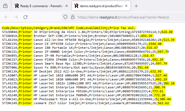Click product code STLAS007
Viewport: 185px width, 111px height.
10,75
